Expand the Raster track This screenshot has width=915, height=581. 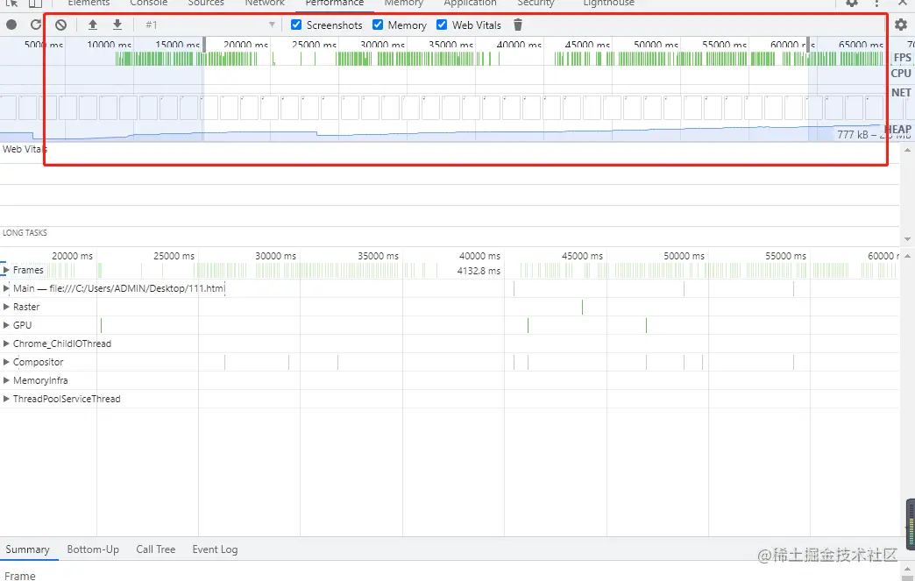6,307
